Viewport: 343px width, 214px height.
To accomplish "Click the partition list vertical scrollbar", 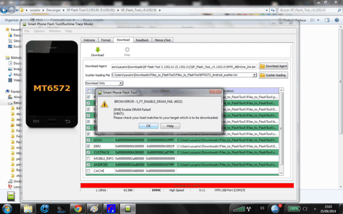I will pos(281,129).
